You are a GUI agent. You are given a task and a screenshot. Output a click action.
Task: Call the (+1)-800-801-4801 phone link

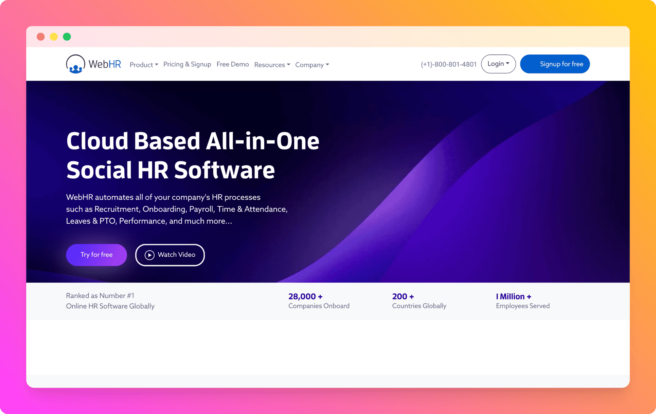click(x=448, y=64)
